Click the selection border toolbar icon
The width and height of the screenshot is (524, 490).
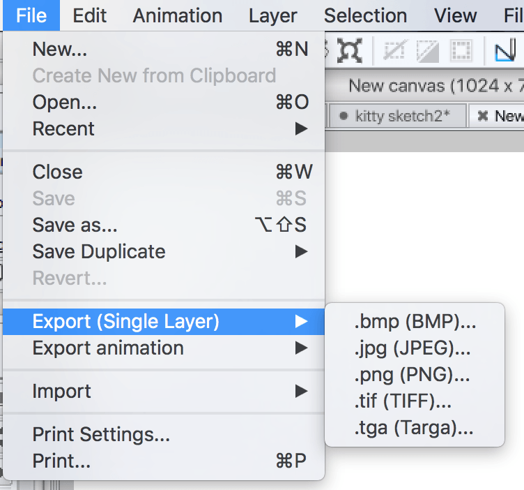[461, 50]
